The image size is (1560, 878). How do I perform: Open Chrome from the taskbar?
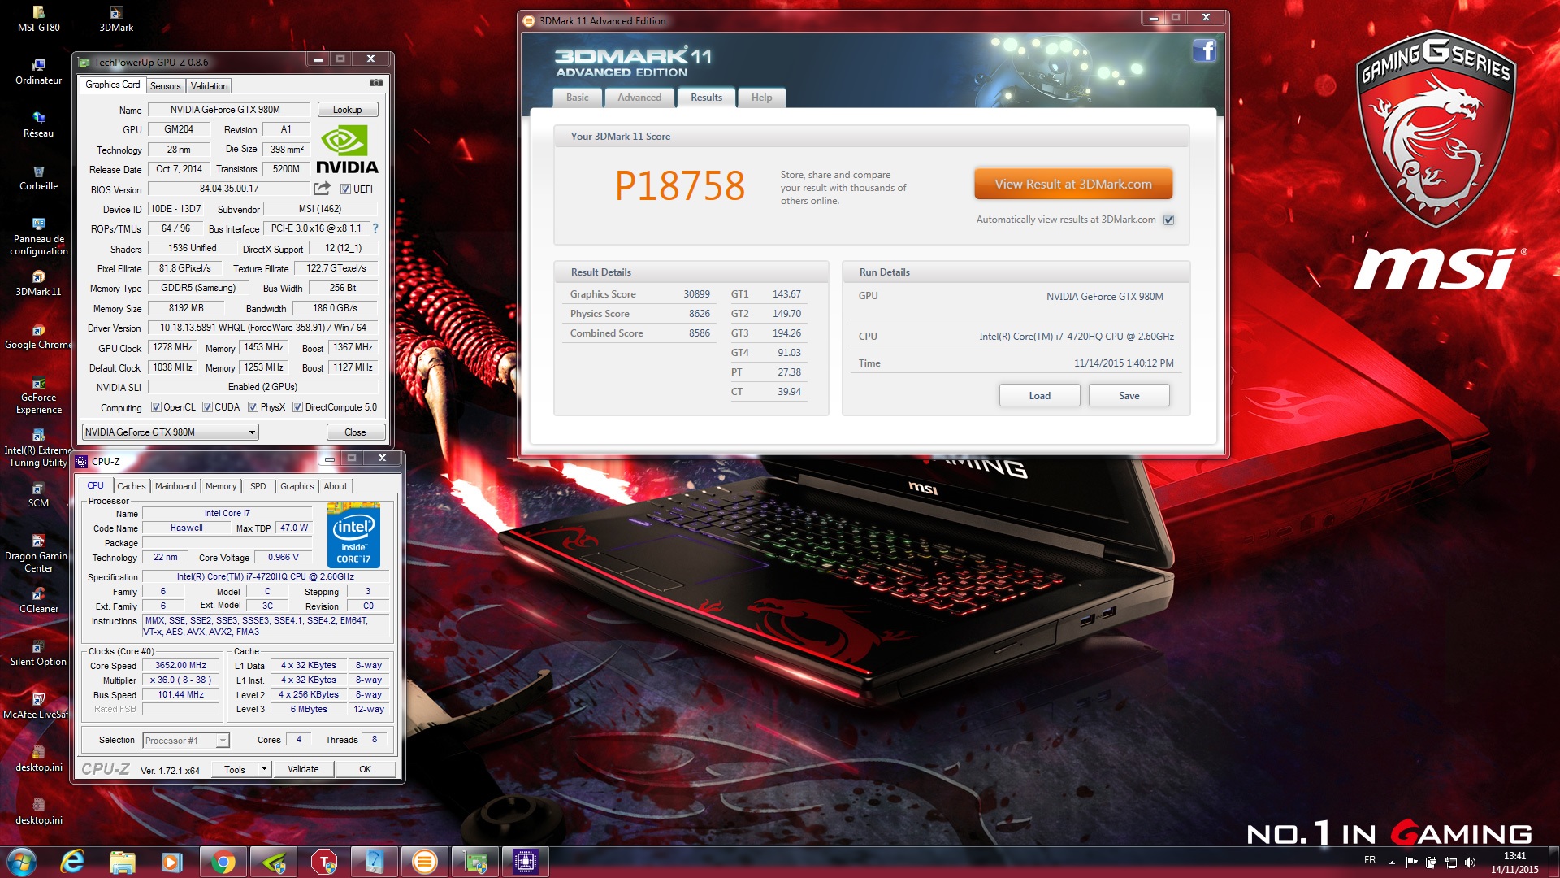[x=223, y=862]
